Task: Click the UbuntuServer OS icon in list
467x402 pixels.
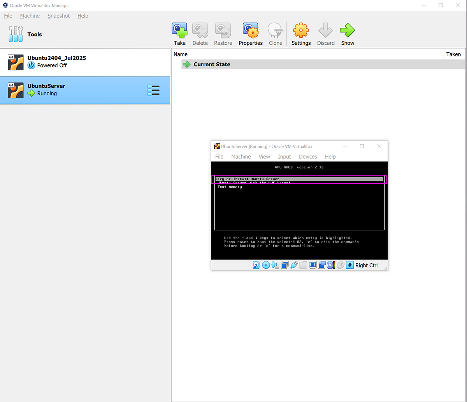Action: [16, 90]
